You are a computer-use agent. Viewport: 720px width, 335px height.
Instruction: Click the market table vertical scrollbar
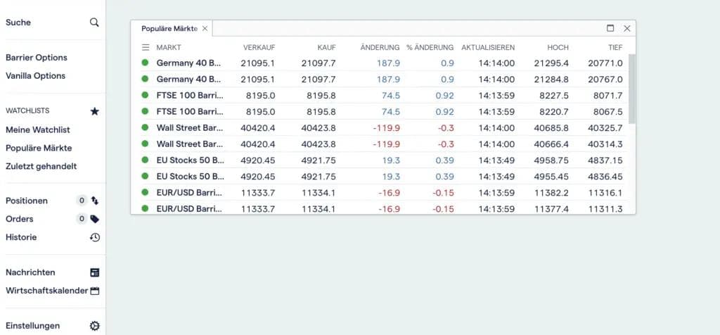pos(631,89)
